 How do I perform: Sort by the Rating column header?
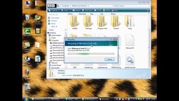pos(113,14)
